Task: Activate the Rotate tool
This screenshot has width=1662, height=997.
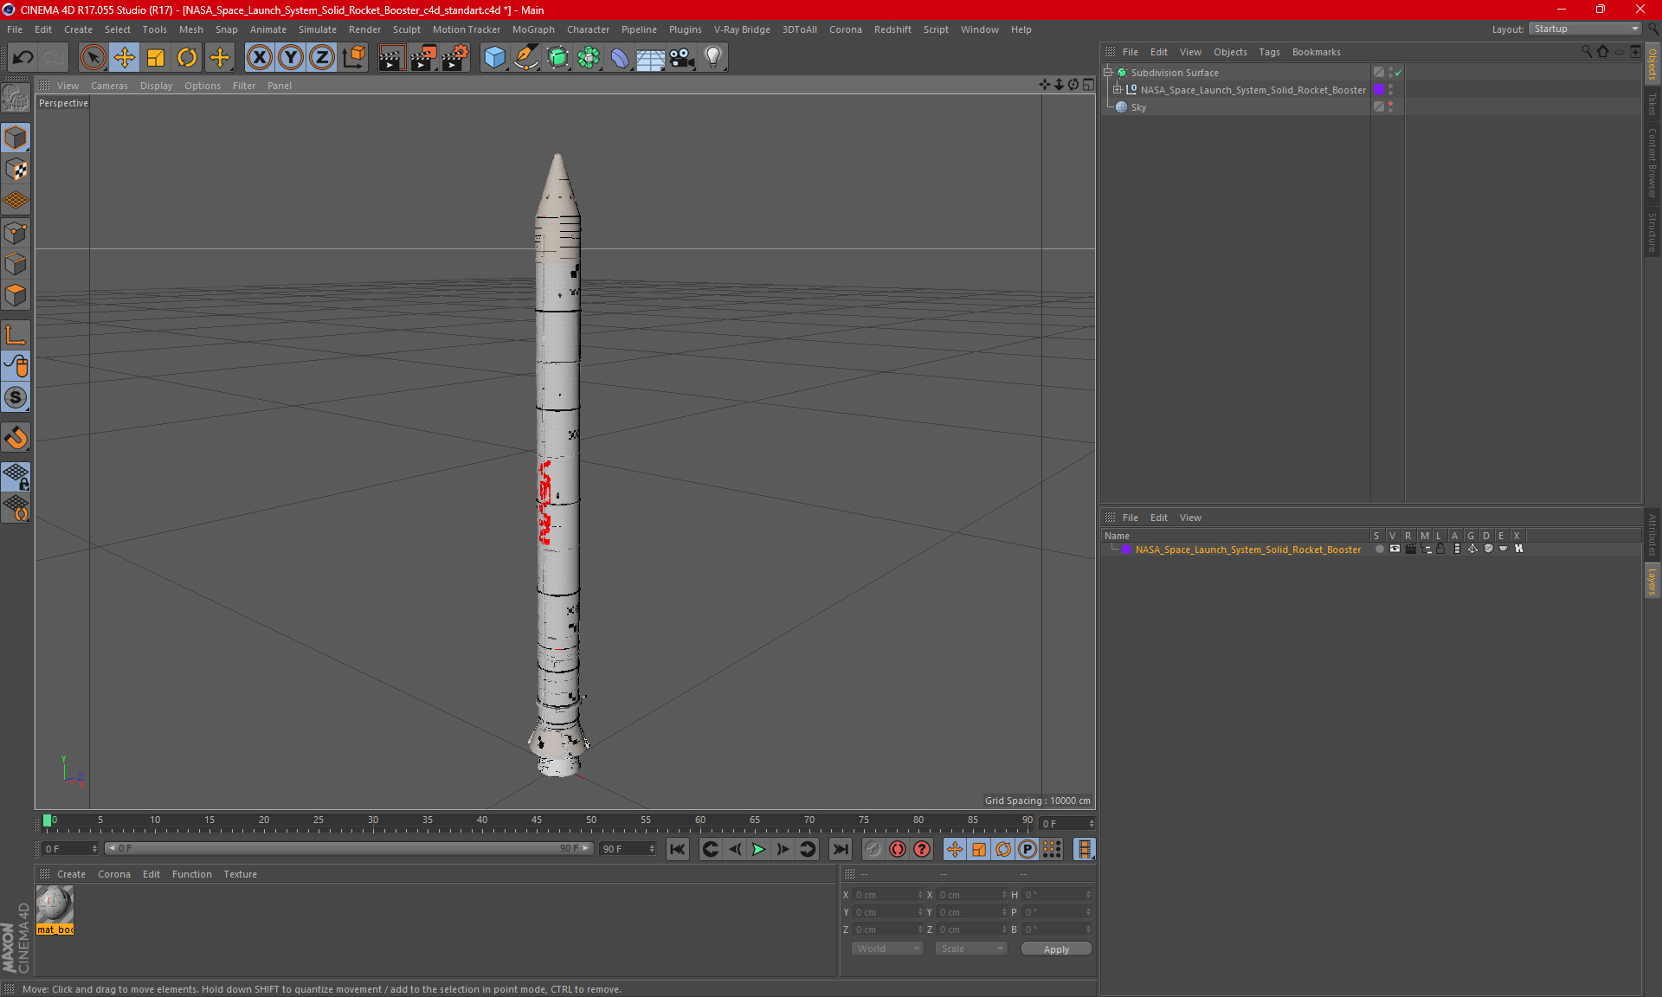Action: [187, 57]
